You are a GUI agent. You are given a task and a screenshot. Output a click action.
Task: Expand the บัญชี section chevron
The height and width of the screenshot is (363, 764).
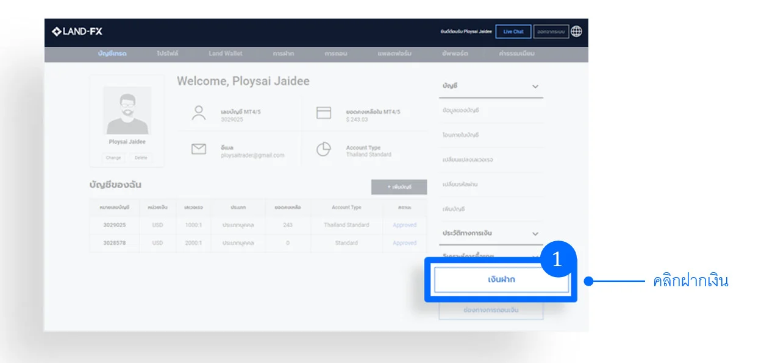pyautogui.click(x=535, y=86)
